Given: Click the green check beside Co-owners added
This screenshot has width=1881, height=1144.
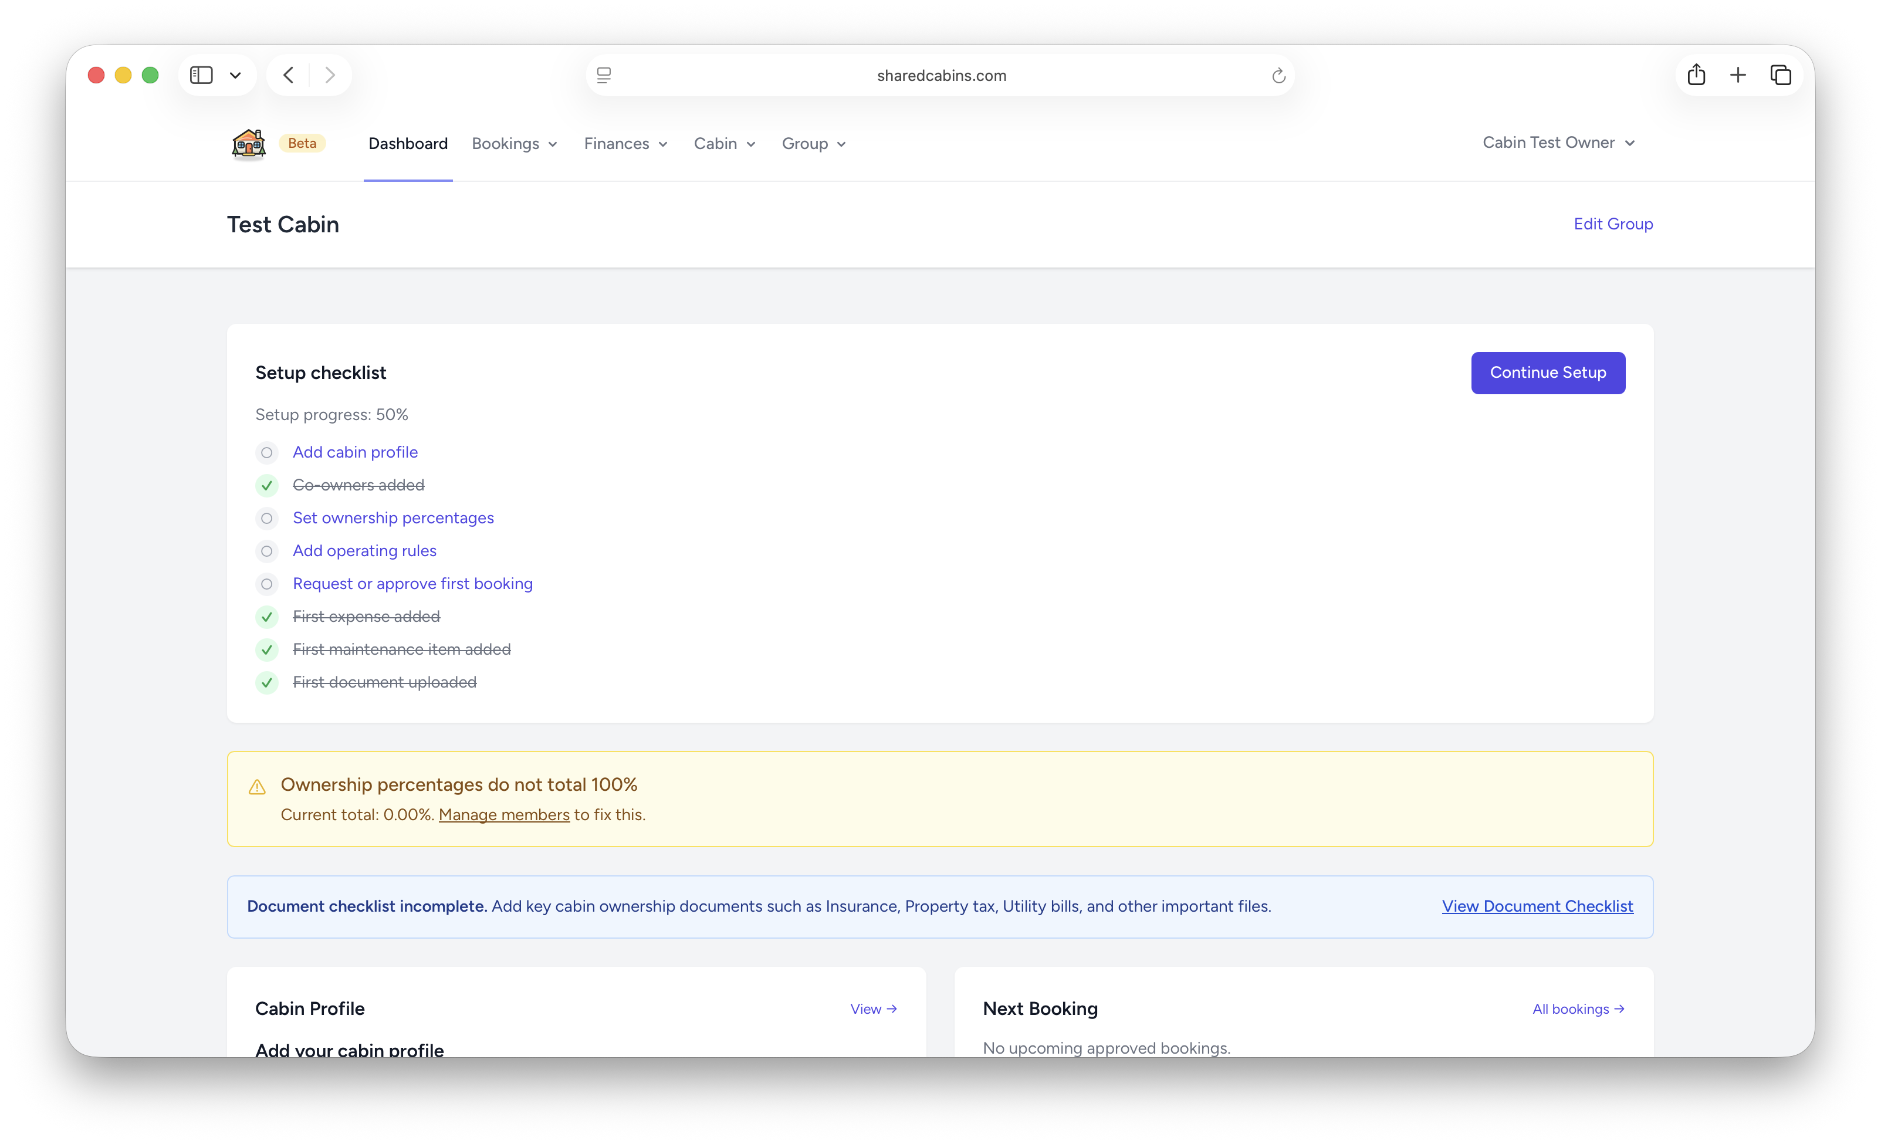Looking at the screenshot, I should (266, 485).
